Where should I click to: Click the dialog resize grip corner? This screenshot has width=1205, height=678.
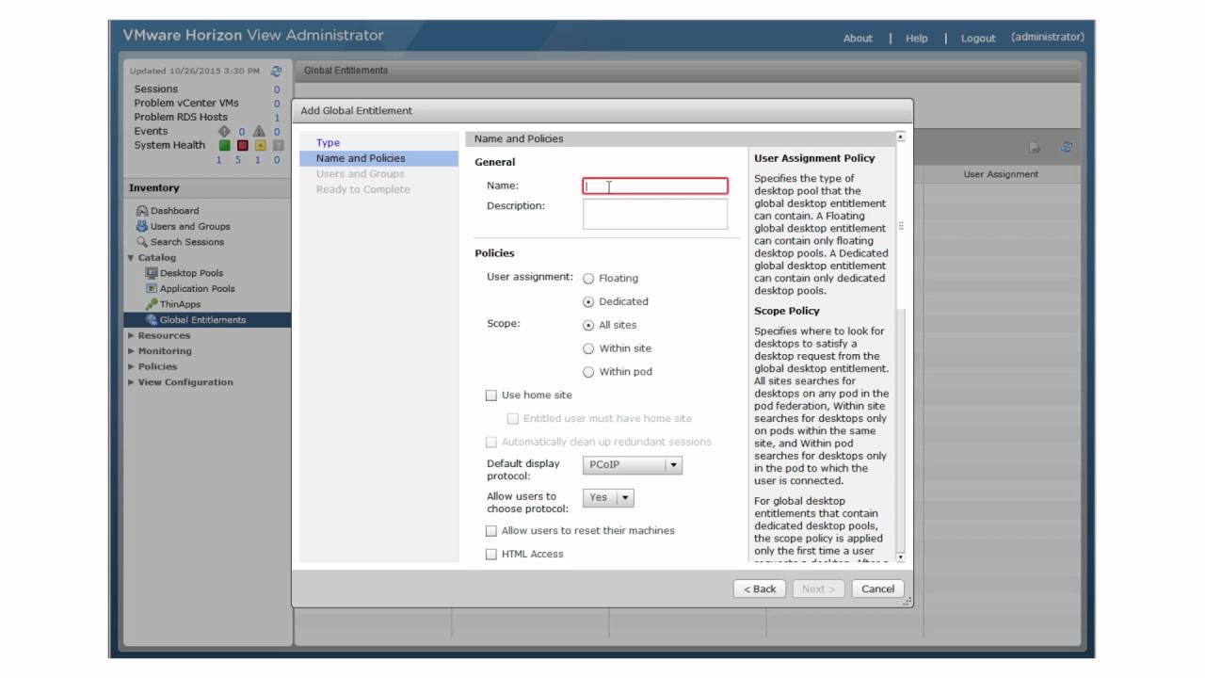point(906,601)
